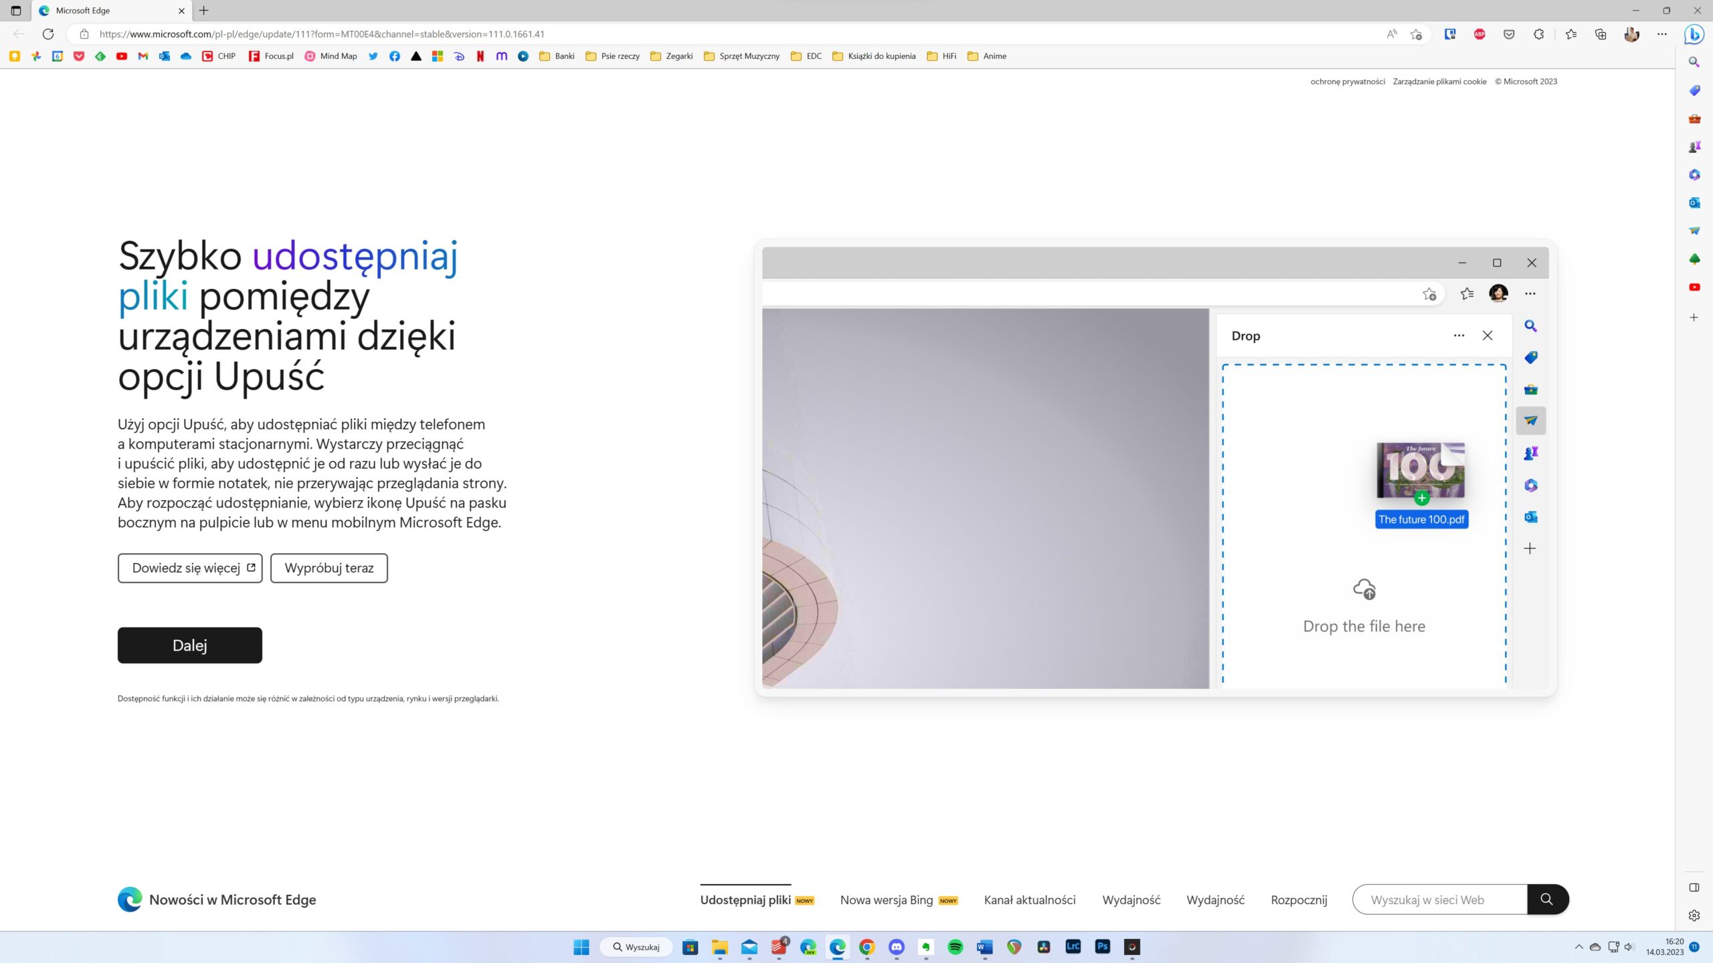1713x963 pixels.
Task: Open the Banki bookmarks folder
Action: click(557, 56)
